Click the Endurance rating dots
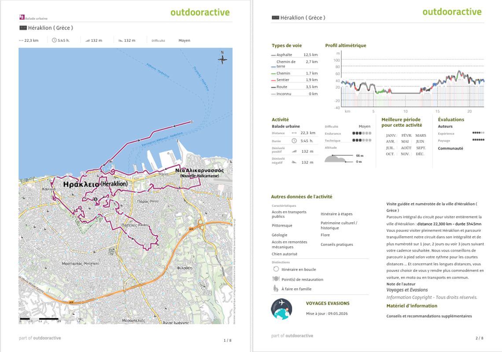 pos(362,133)
